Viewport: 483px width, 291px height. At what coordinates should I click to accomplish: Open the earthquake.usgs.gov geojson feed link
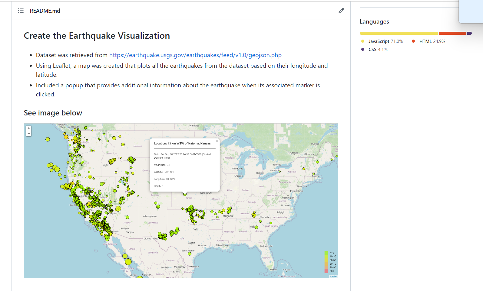[x=195, y=55]
